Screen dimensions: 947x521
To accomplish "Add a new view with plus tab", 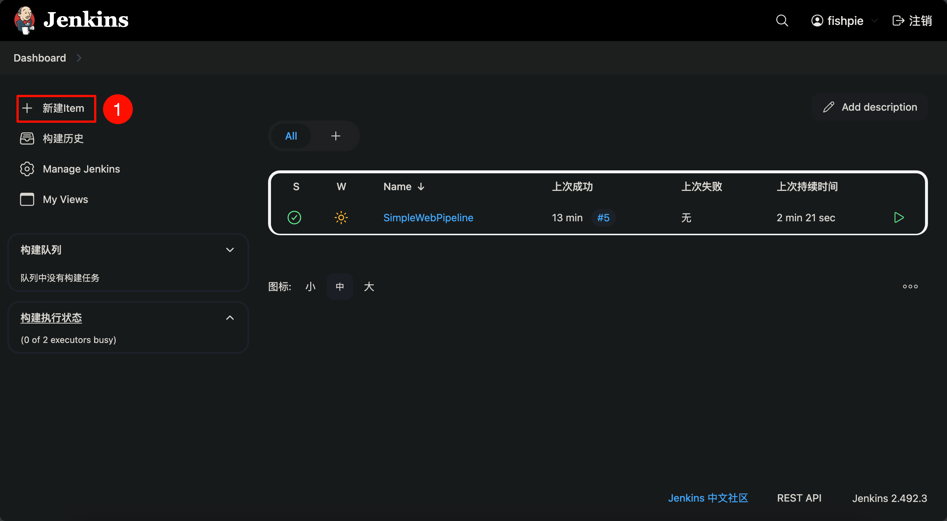I will pos(335,136).
